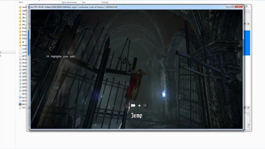Float the lower dock panel behind game window

245,108
